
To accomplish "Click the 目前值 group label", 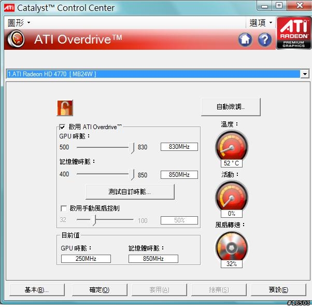I will point(70,235).
